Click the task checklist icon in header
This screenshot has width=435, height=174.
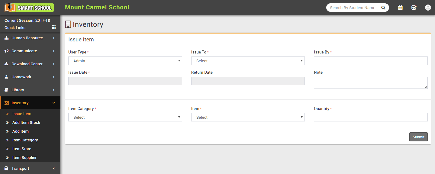coord(414,8)
